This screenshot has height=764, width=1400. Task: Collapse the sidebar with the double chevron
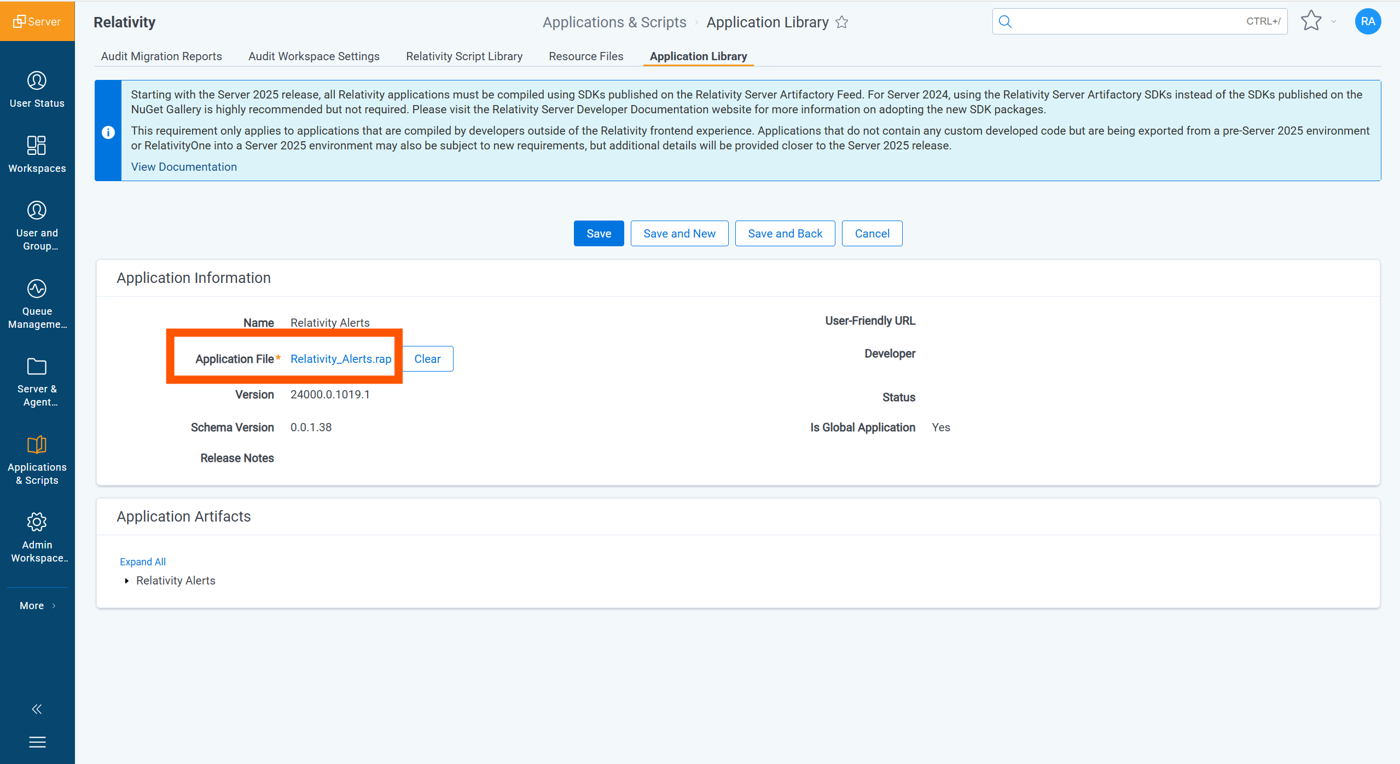click(37, 709)
